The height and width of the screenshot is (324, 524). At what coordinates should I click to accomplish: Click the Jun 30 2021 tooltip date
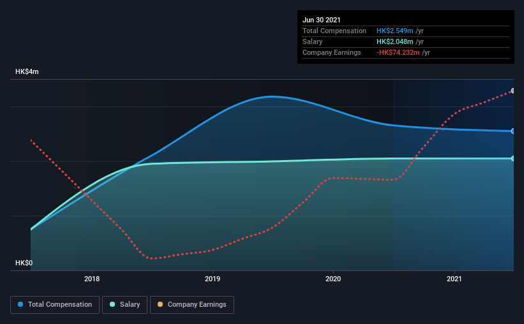(x=322, y=20)
